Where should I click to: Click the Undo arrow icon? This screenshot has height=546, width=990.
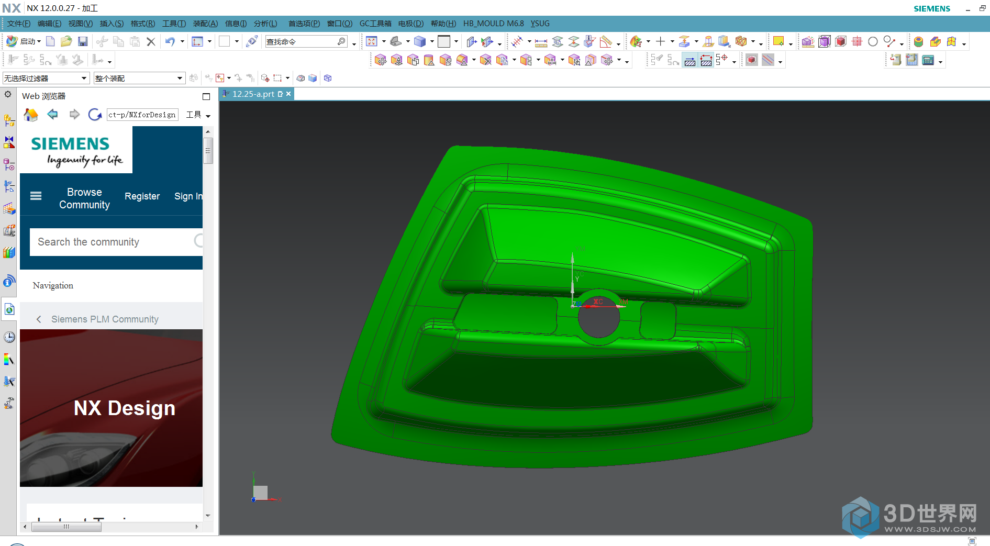pos(170,41)
